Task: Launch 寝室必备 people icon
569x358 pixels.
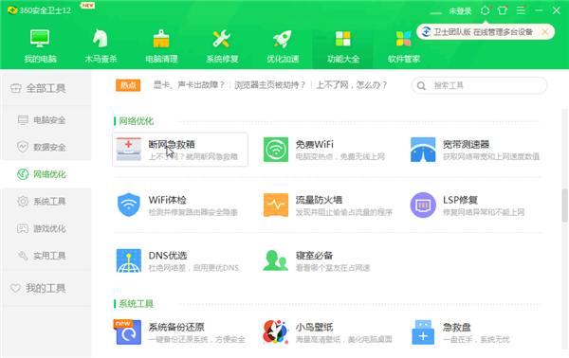Action: click(275, 260)
